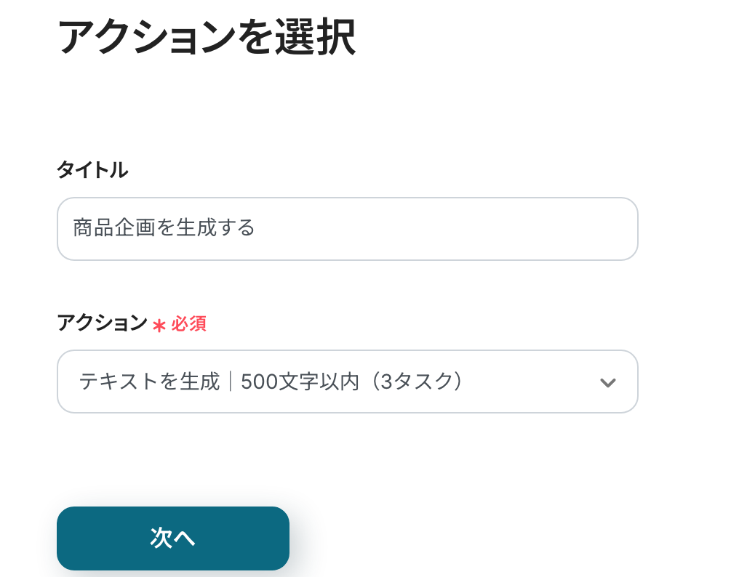Click the red asterisk required marker
Viewport: 755px width, 577px height.
pos(159,325)
